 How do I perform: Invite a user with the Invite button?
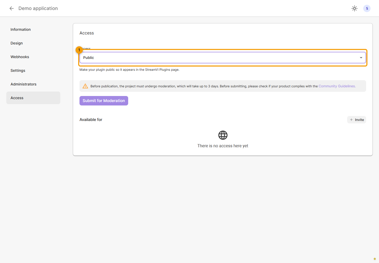(x=357, y=120)
